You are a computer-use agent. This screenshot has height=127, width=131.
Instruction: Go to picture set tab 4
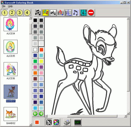(27, 13)
